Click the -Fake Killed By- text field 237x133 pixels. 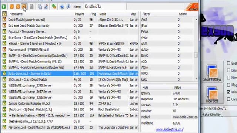[x=219, y=114]
